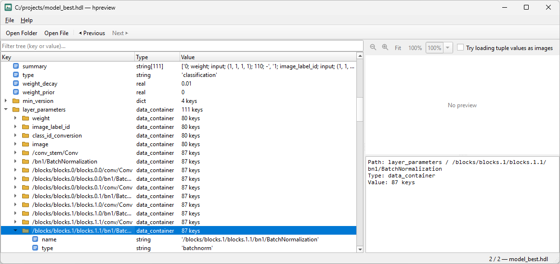
Task: Click the 'name' row string icon
Action: point(35,239)
